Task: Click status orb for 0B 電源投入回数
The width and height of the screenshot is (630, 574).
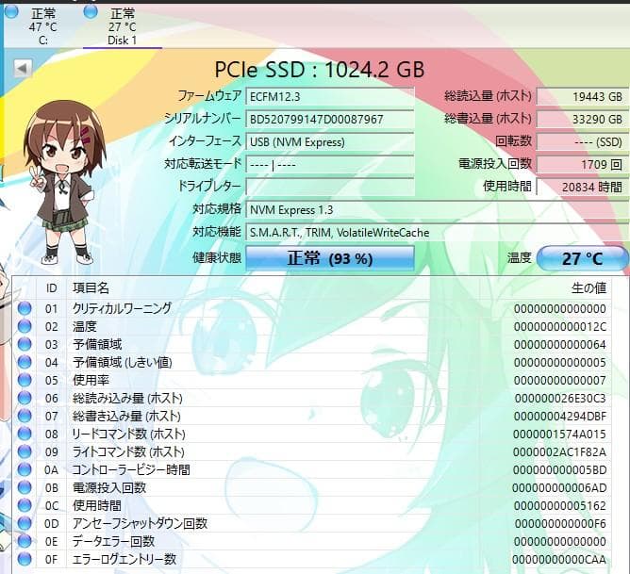Action: (x=25, y=487)
